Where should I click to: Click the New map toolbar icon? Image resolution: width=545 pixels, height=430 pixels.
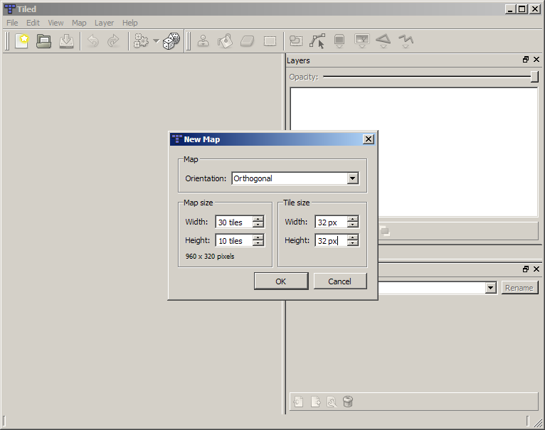21,41
